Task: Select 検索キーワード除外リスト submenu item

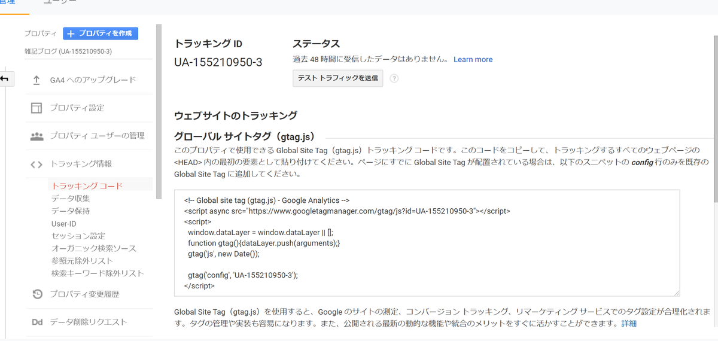Action: click(98, 273)
